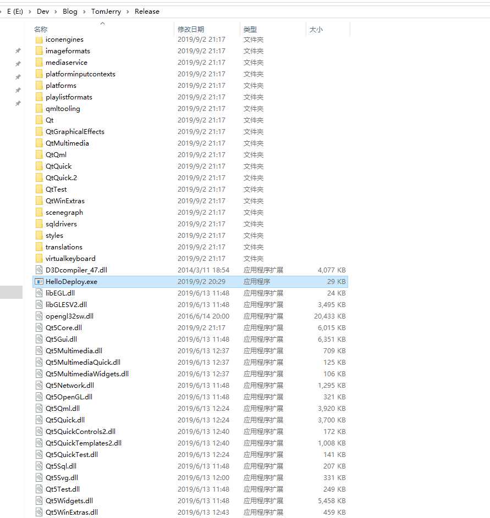Click the virtualkeyboard folder icon
Viewport: 490px width, 518px height.
pos(39,259)
